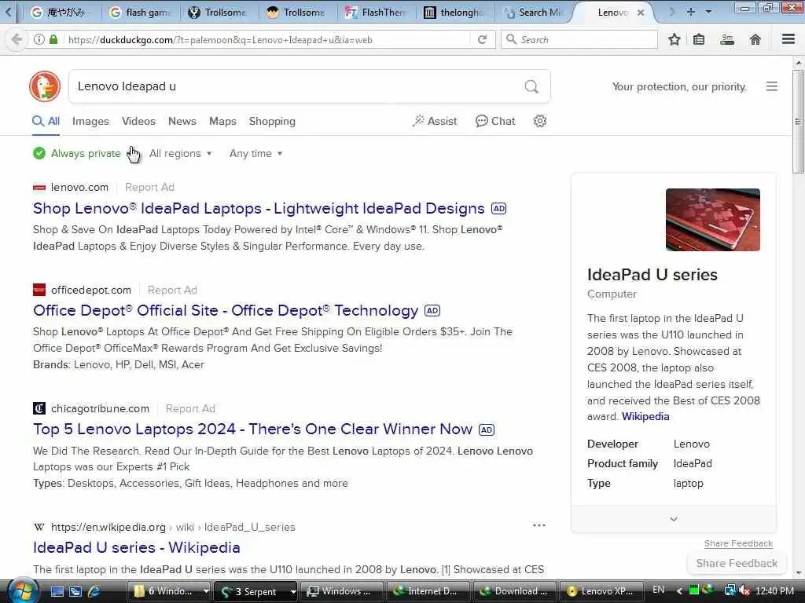Expand the IdeaPad U series info panel
This screenshot has height=603, width=805.
(673, 519)
